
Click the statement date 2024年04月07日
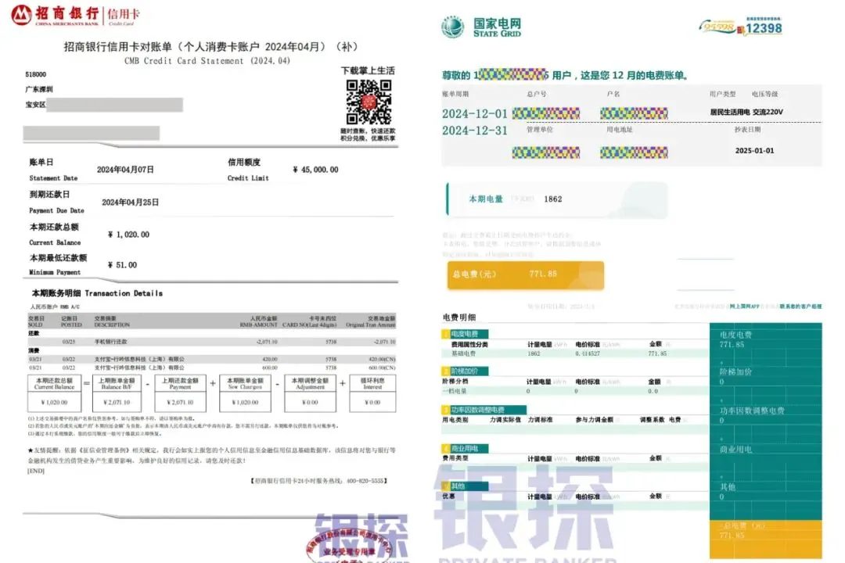pos(125,170)
